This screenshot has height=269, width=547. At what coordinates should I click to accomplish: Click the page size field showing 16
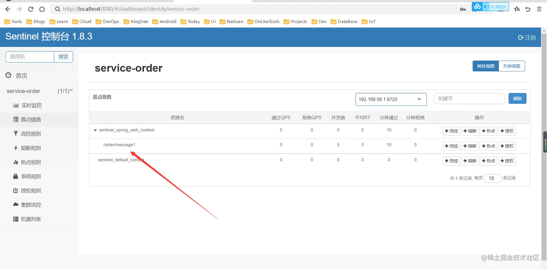(x=492, y=178)
